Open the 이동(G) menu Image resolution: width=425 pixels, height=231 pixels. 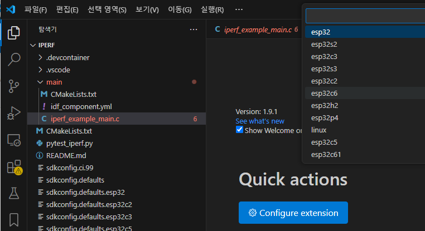point(180,9)
